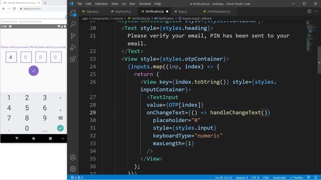The image size is (321, 180).
Task: Click the notifications bell in status bar
Action: [316, 177]
